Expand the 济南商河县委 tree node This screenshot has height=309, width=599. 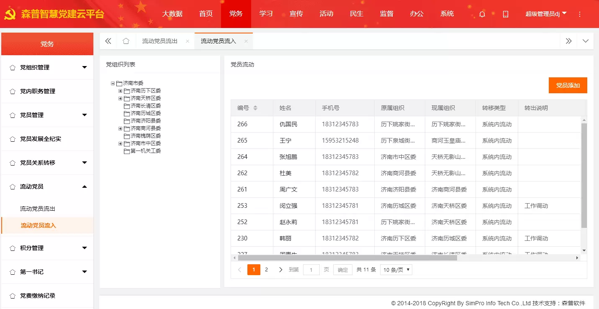tap(120, 128)
